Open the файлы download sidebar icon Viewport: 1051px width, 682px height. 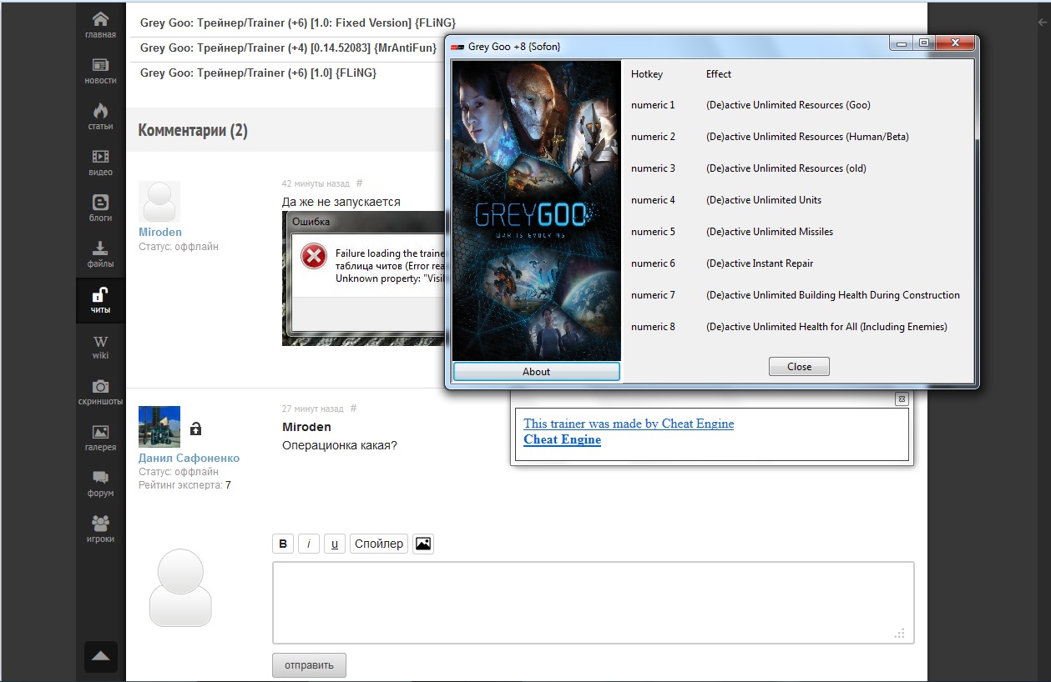(x=100, y=253)
